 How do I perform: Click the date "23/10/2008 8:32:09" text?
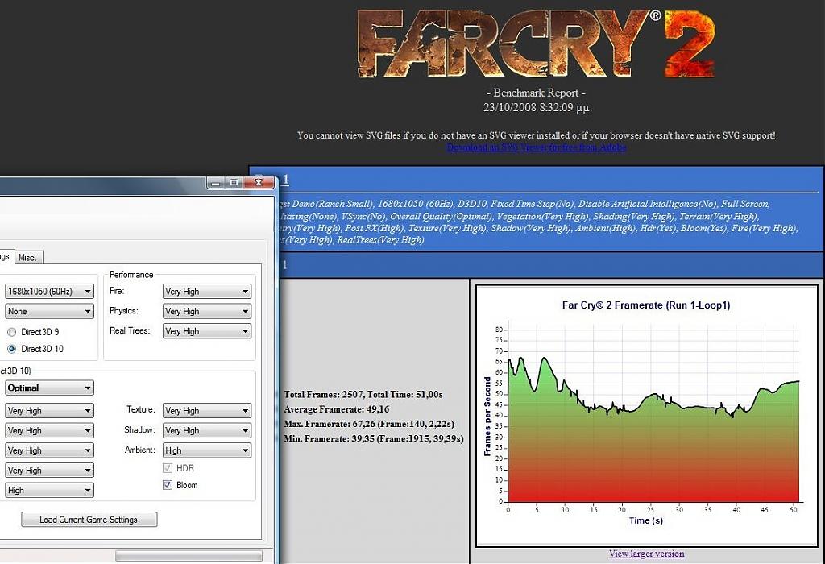tap(536, 107)
